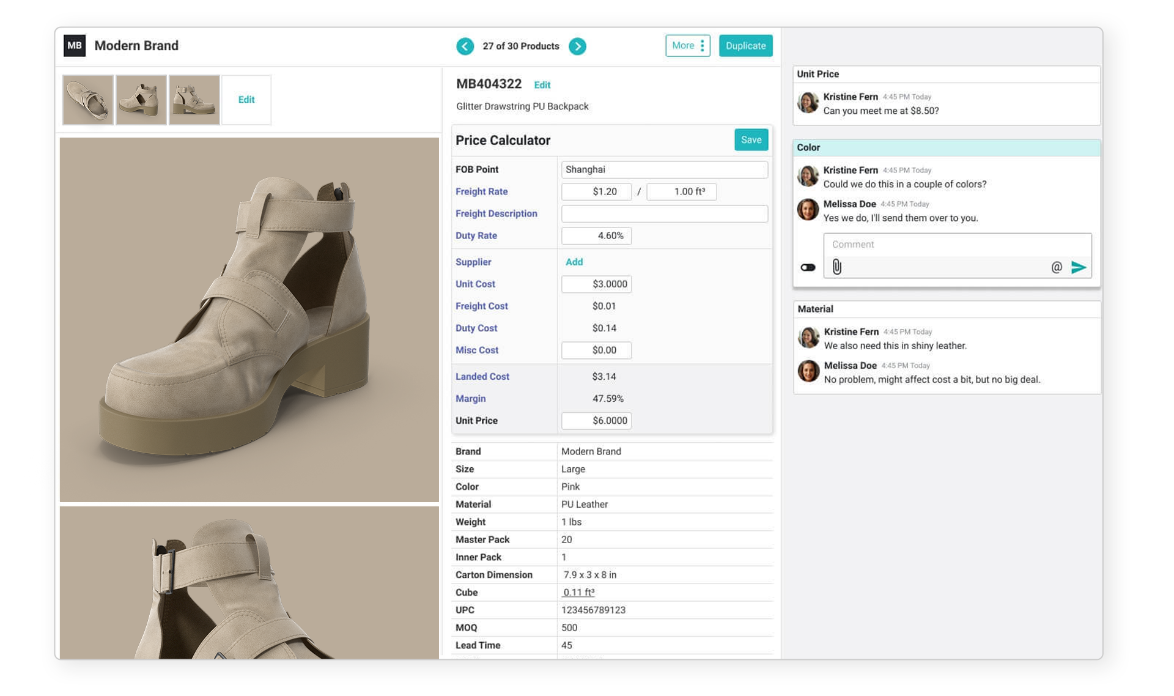This screenshot has height=696, width=1174.
Task: Select the third shoe thumbnail
Action: tap(194, 100)
